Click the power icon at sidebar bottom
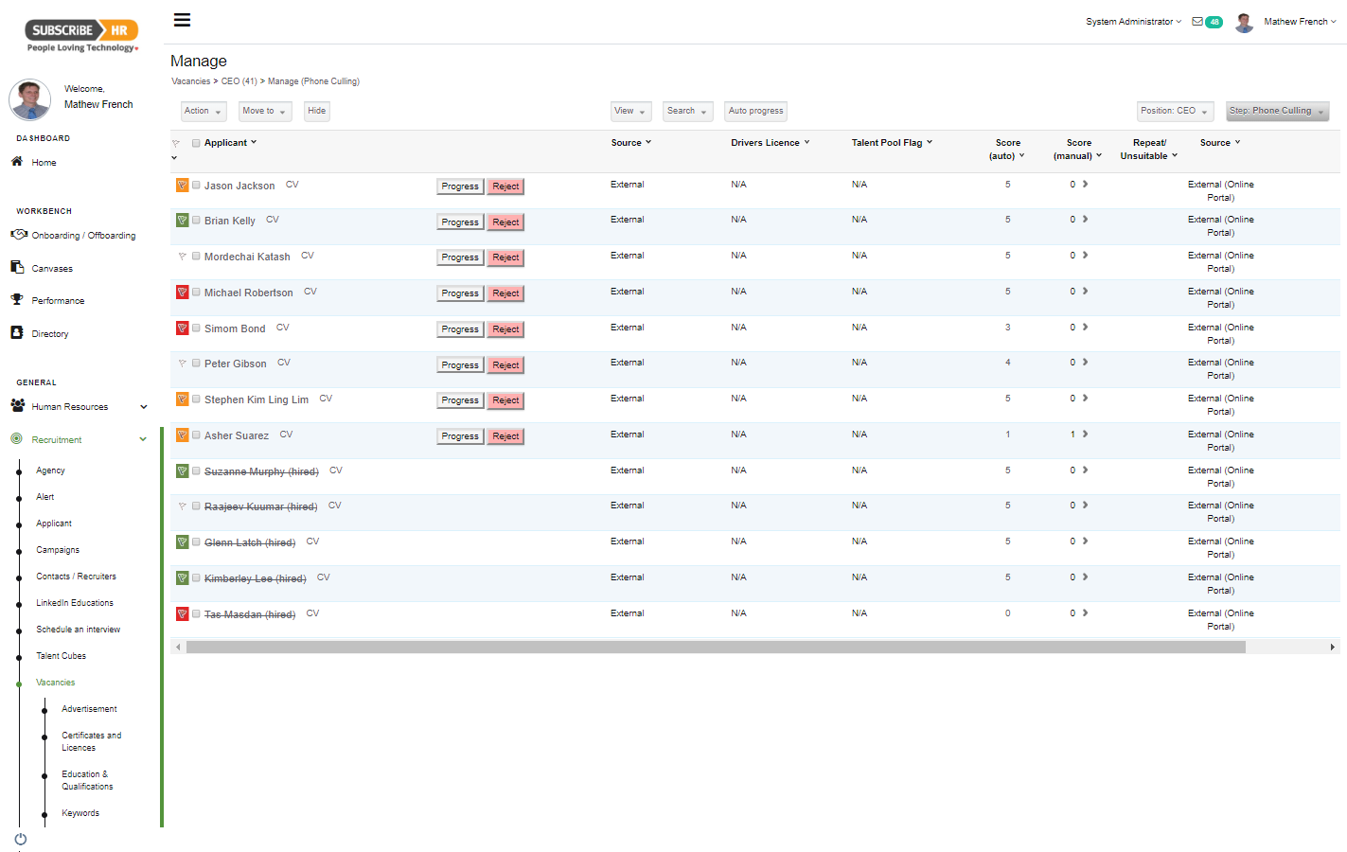 pyautogui.click(x=20, y=840)
